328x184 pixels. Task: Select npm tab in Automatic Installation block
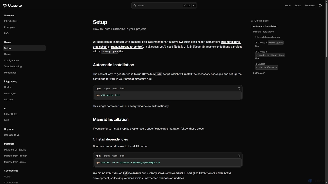[x=98, y=88]
